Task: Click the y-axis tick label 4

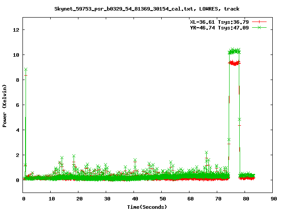Action: (18, 130)
